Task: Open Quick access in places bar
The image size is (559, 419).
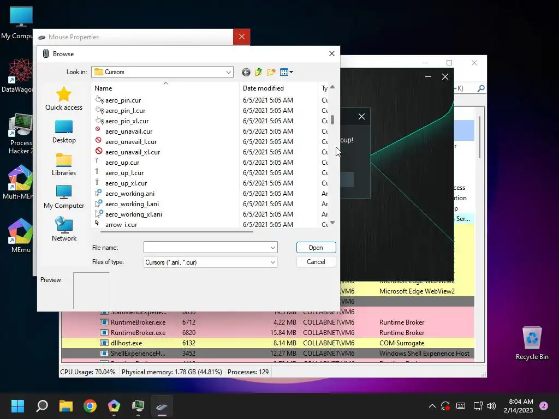Action: coord(64,98)
